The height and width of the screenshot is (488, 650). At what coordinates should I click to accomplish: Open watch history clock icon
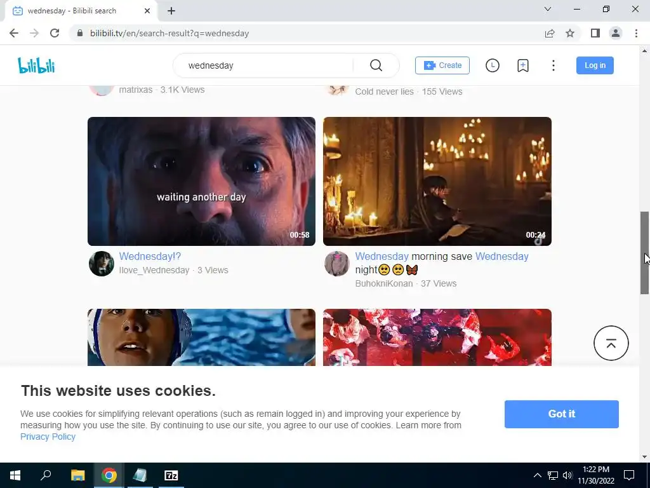[x=492, y=65]
